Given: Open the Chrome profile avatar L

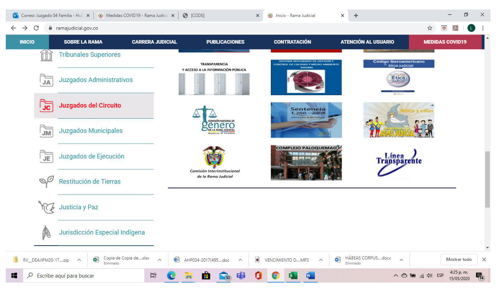Looking at the screenshot, I should [x=471, y=28].
